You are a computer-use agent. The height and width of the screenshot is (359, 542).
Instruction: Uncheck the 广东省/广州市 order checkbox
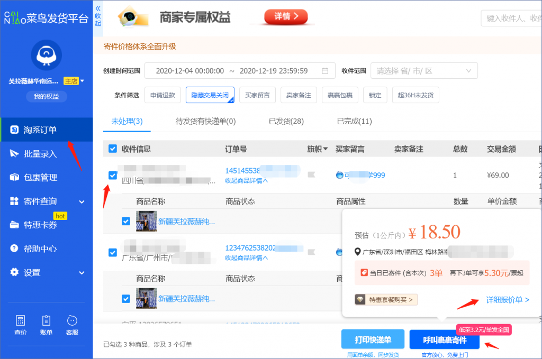click(x=113, y=253)
